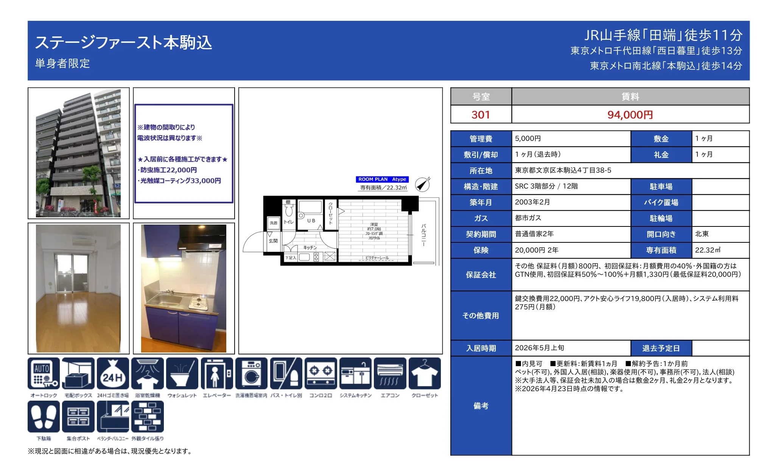778x462 pixels.
Task: Click the system kitchen (システムキッチン) icon
Action: 355,373
